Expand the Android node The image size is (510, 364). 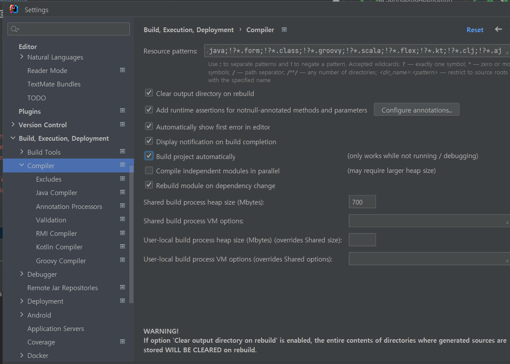(x=22, y=315)
